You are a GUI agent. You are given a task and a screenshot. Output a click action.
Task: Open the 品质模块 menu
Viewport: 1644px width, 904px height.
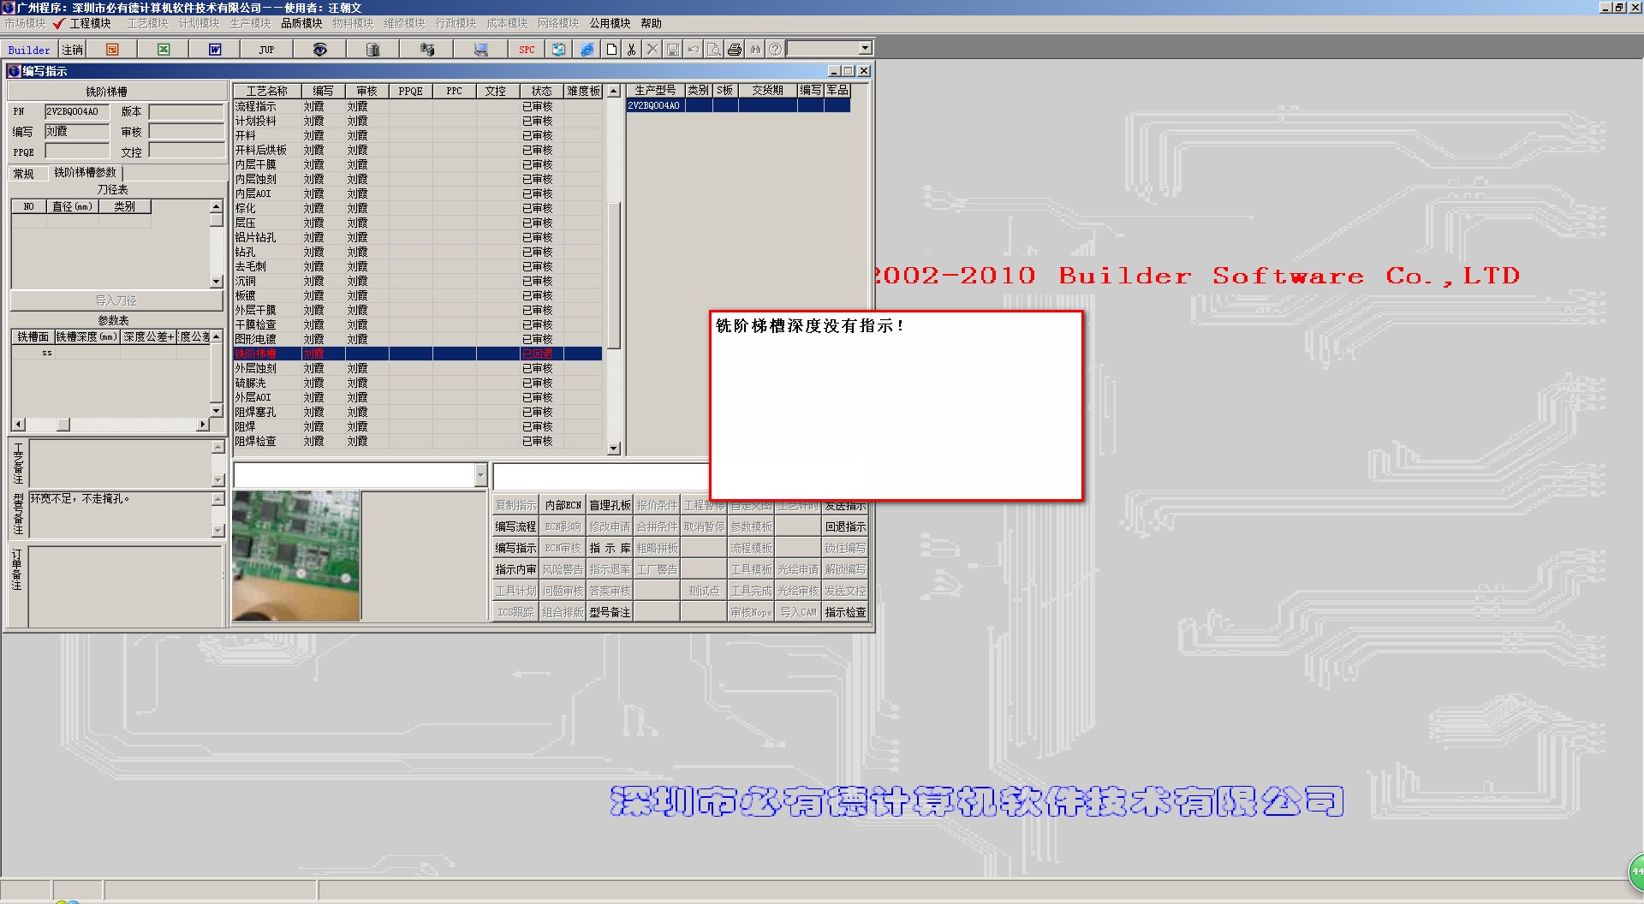click(301, 23)
